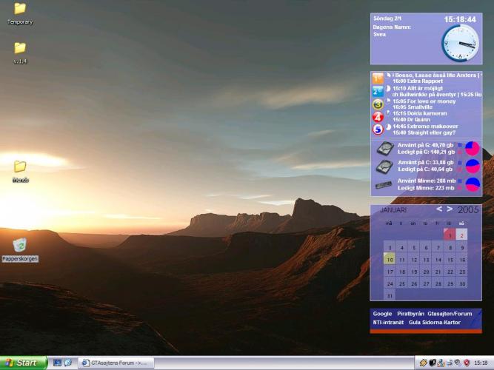Image resolution: width=494 pixels, height=370 pixels.
Task: Switch to GTAsajtens Forum taskbar window
Action: tap(116, 363)
